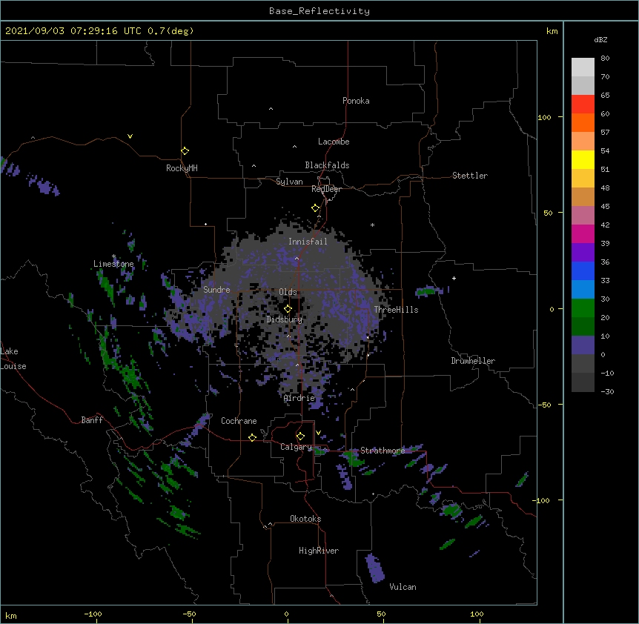Click the Innisfail city label
The width and height of the screenshot is (639, 624).
[308, 242]
